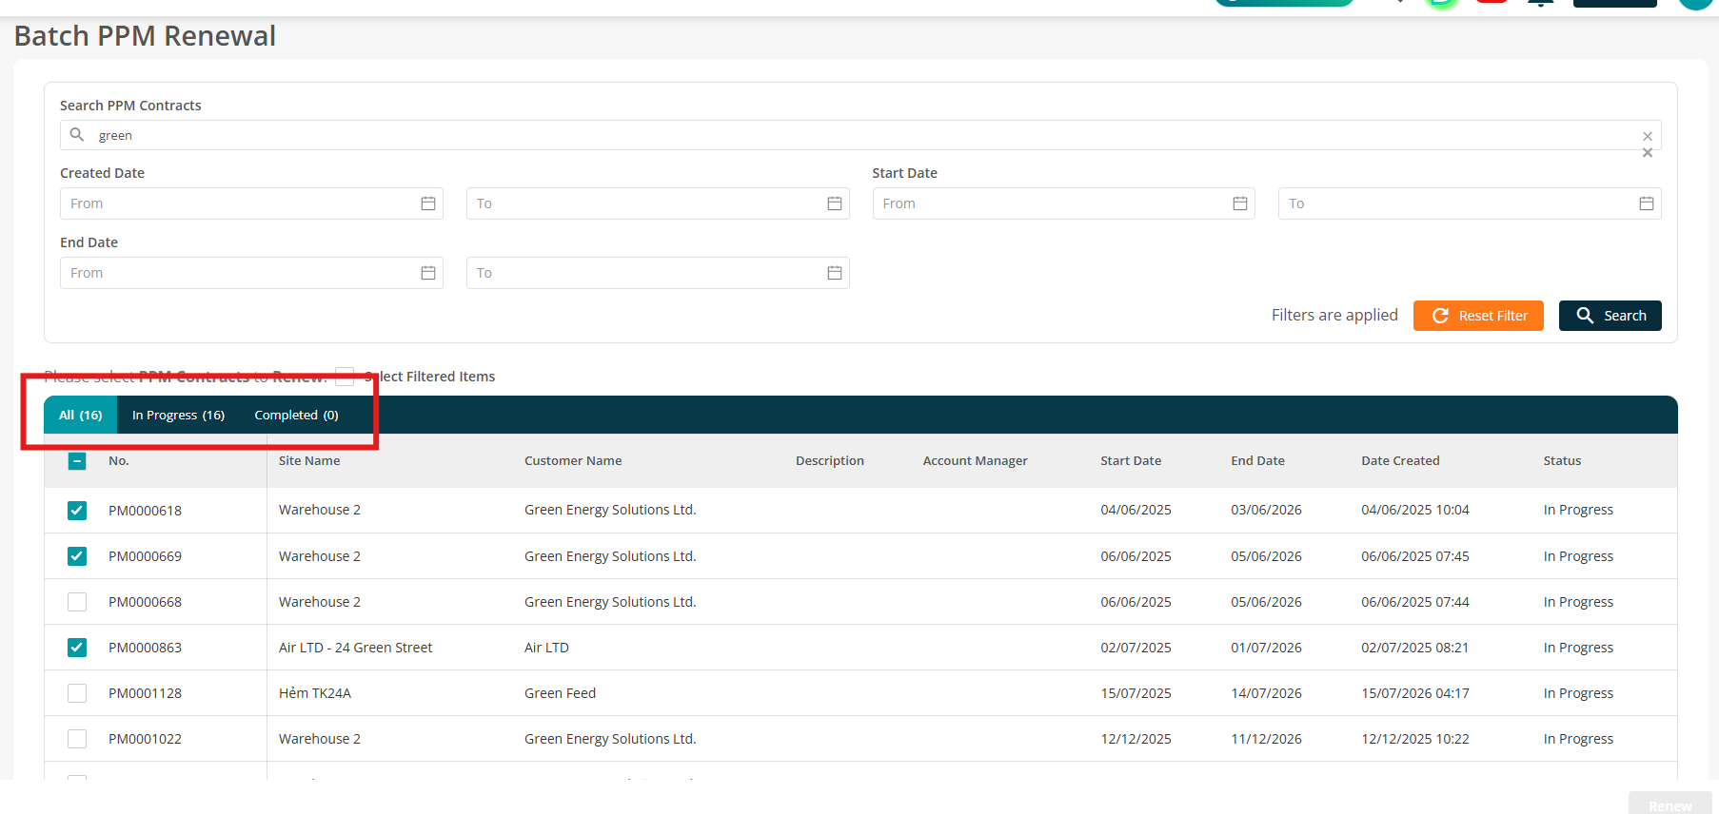Open Start Date To calendar icon
The image size is (1719, 814).
[1647, 203]
